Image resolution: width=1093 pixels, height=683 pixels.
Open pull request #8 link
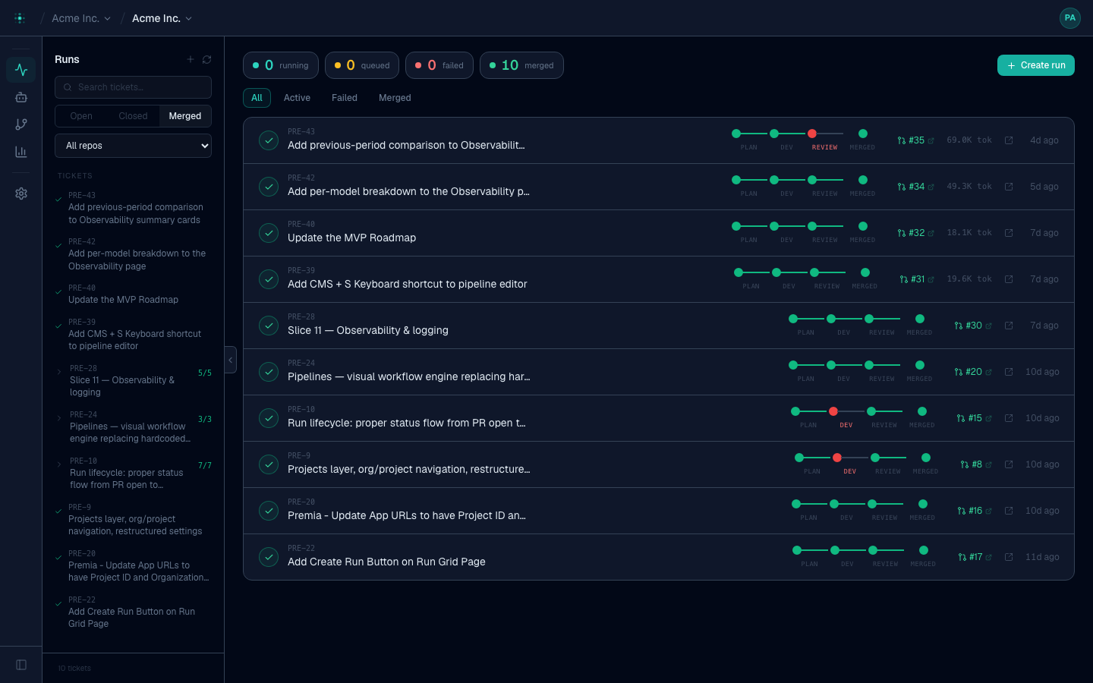click(976, 464)
